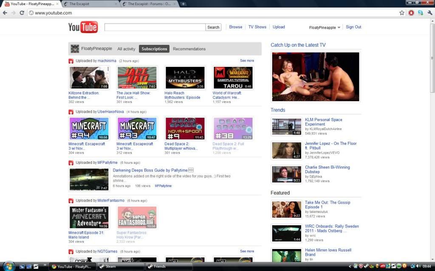Switch to the Friends taskbar window

coord(169,266)
